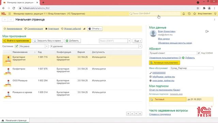Click показать все subscriptions link

[176, 94]
